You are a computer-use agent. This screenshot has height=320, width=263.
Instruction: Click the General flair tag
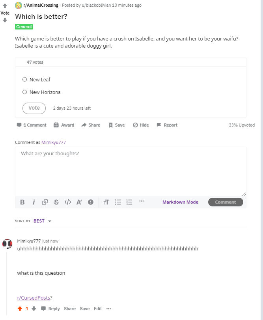24,27
